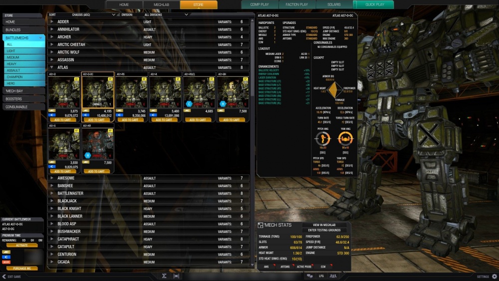Select the AS7-KR hero mech thumbnail

point(98,143)
